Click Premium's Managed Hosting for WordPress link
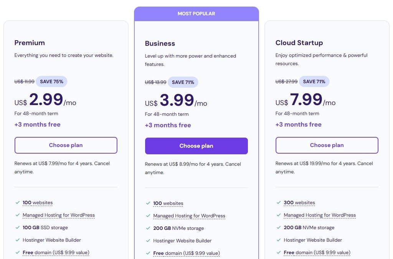 58,215
